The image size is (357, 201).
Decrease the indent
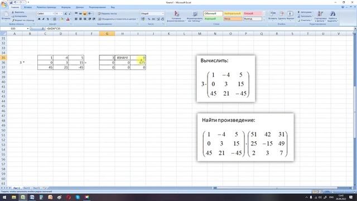click(x=89, y=19)
